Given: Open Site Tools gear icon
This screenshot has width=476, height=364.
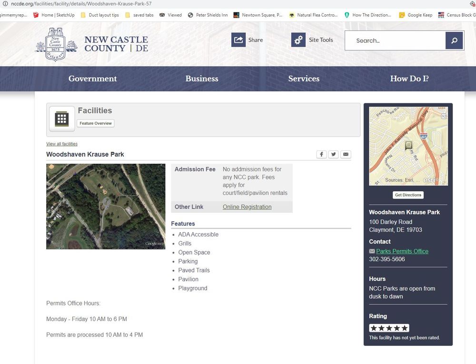Looking at the screenshot, I should click(298, 40).
